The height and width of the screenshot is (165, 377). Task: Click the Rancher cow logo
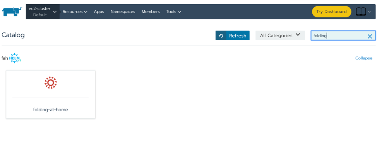click(12, 12)
